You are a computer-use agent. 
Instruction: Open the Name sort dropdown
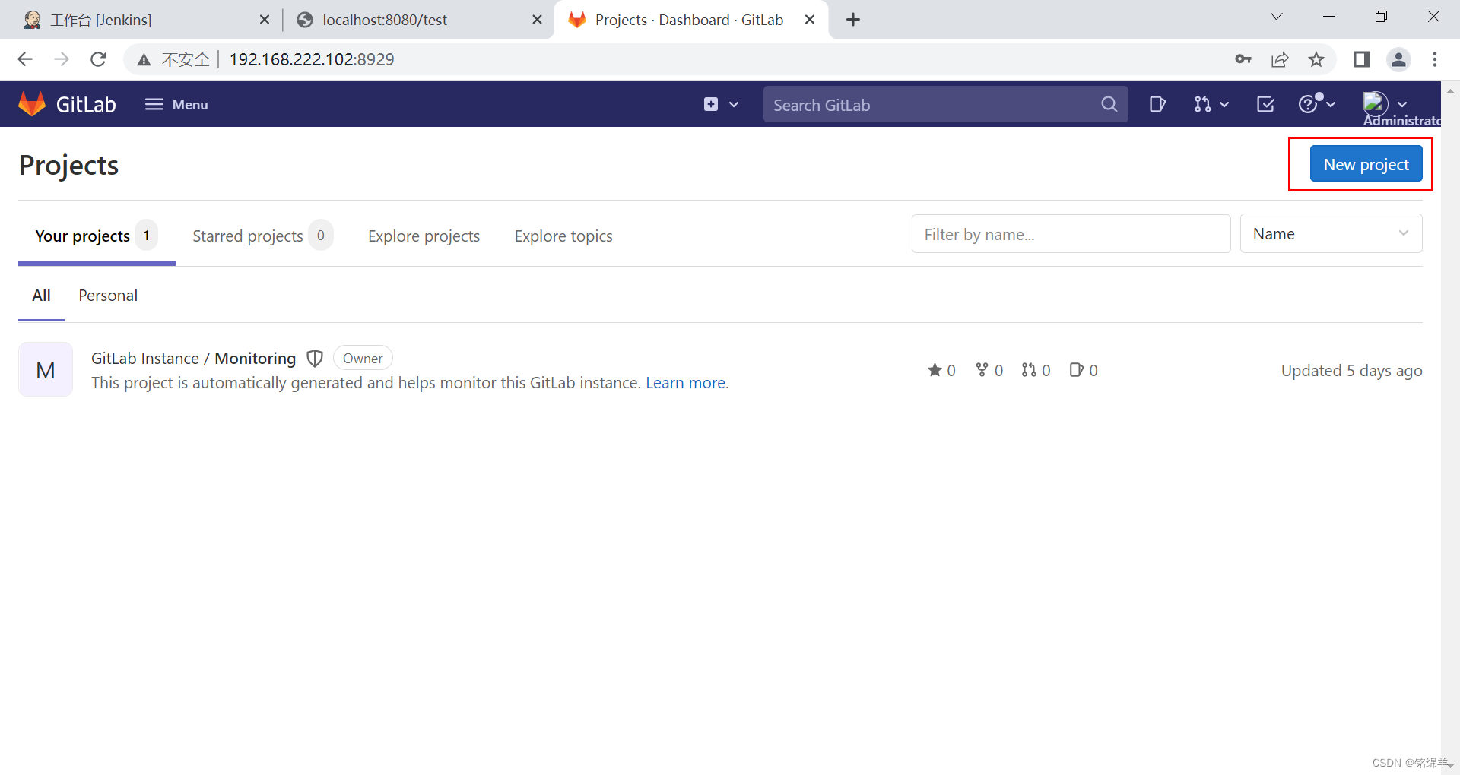1331,234
